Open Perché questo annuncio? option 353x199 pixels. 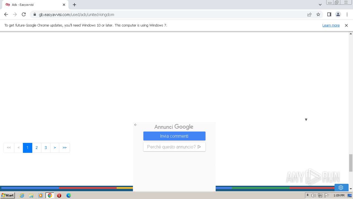click(174, 147)
